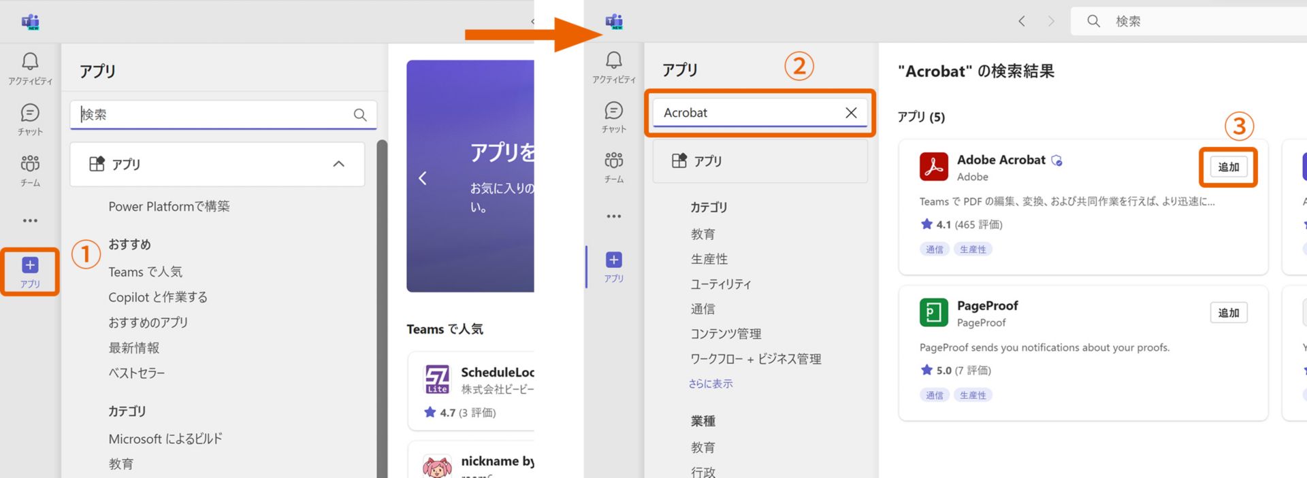
Task: Click verified badge next to Adobe Acrobat
Action: coord(1056,160)
